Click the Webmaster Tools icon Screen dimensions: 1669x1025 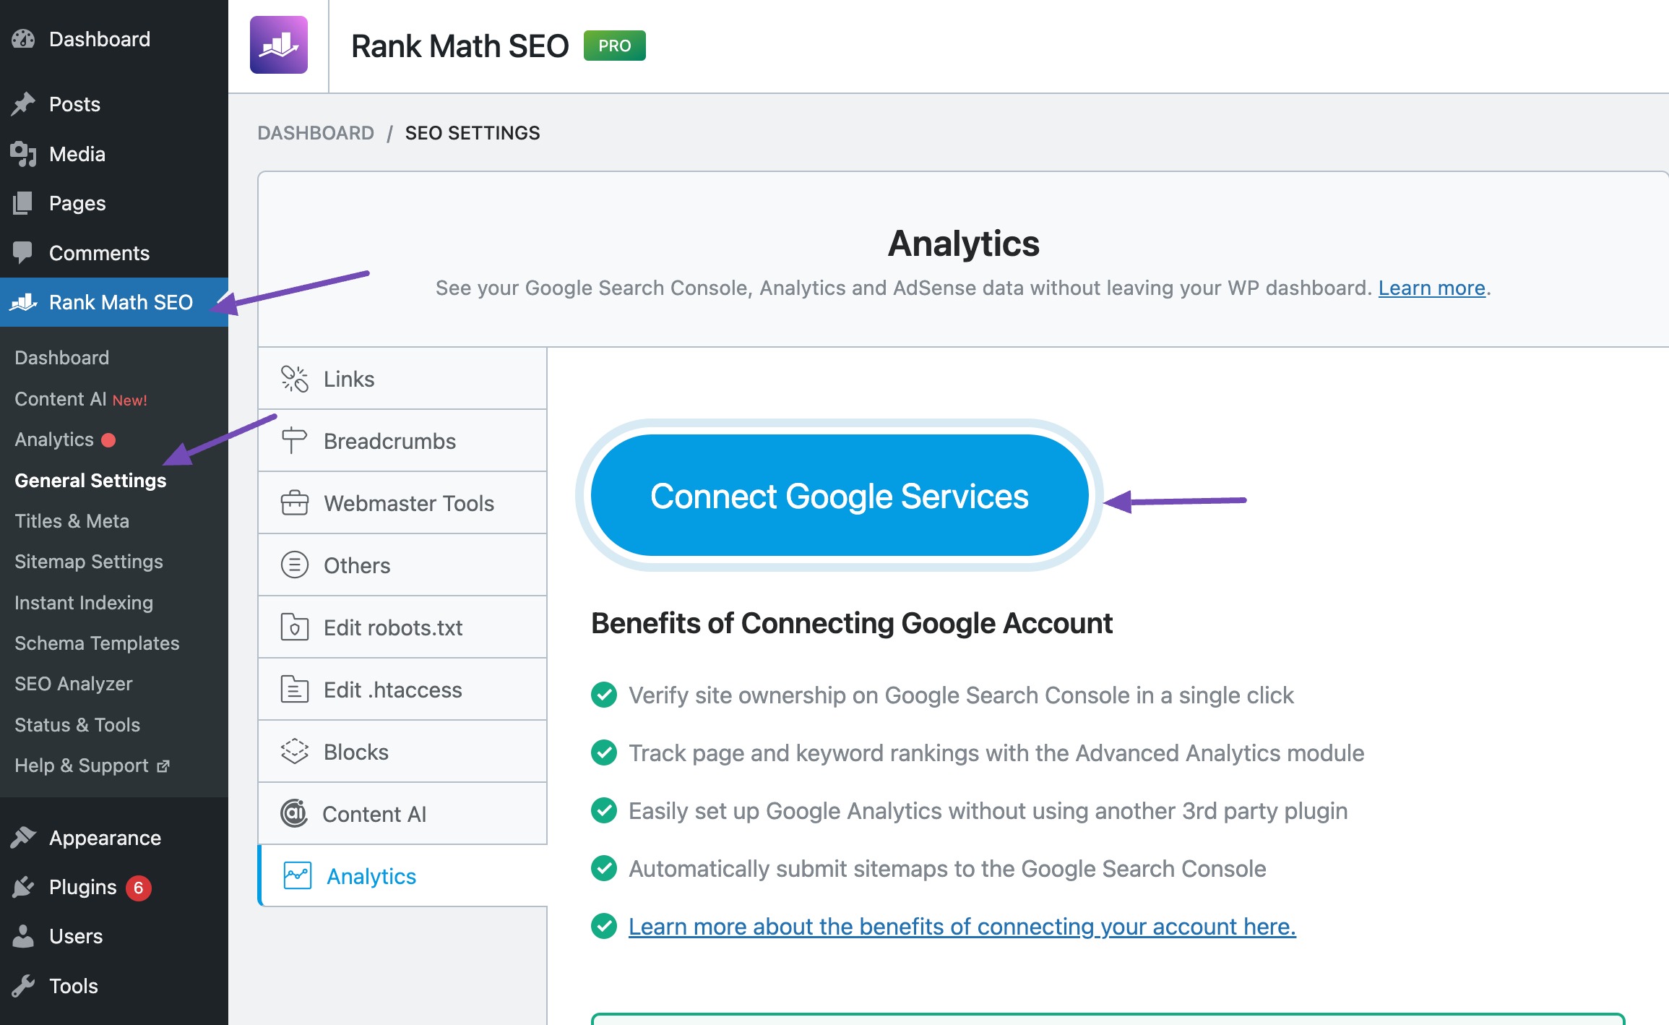pyautogui.click(x=293, y=502)
